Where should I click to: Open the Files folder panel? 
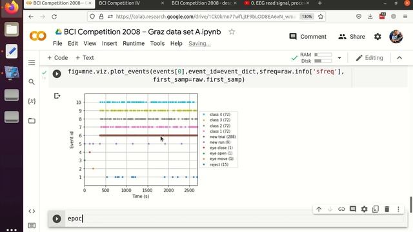[x=32, y=121]
